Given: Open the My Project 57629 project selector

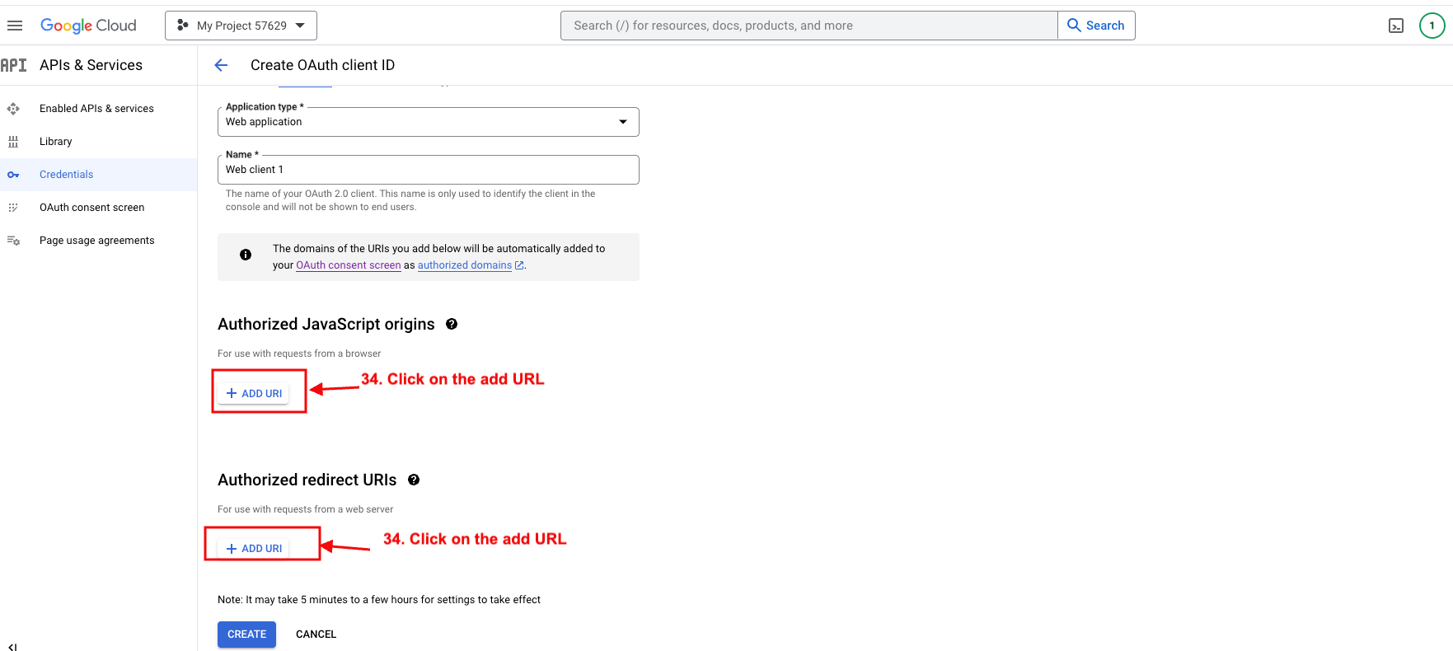Looking at the screenshot, I should 241,26.
